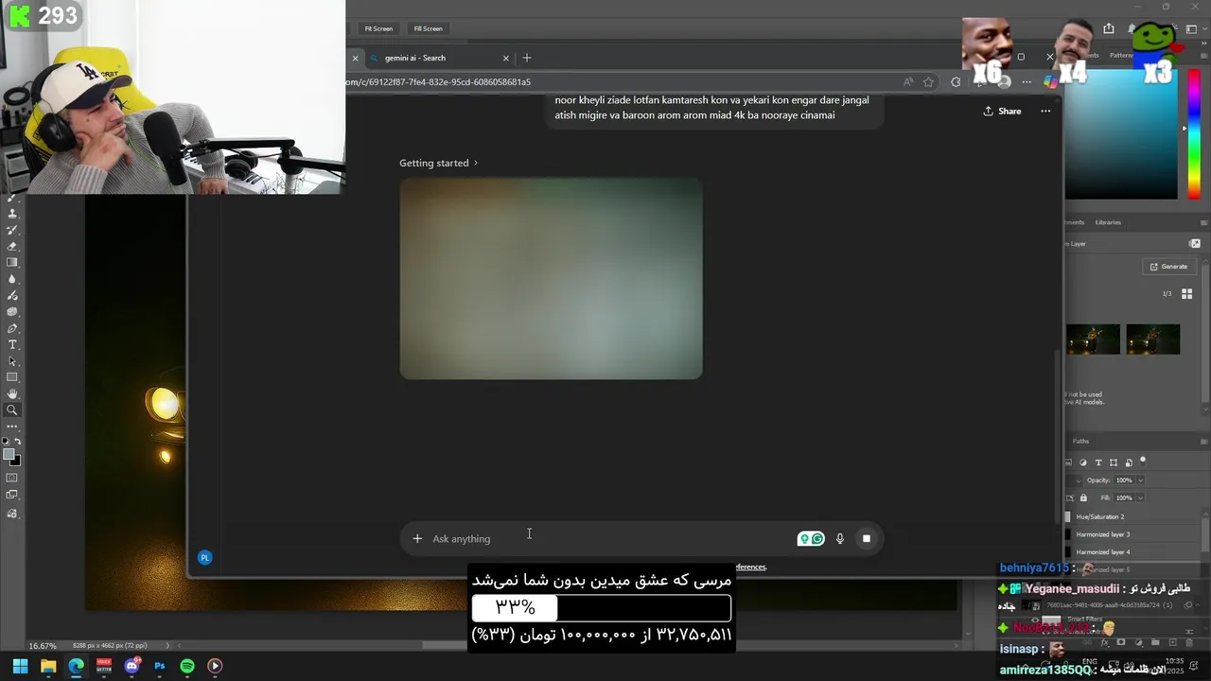1211x681 pixels.
Task: Open Spotify from the taskbar
Action: click(187, 666)
